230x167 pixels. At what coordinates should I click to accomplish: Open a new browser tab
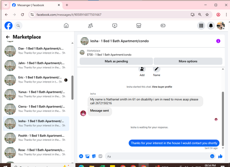pos(67,5)
